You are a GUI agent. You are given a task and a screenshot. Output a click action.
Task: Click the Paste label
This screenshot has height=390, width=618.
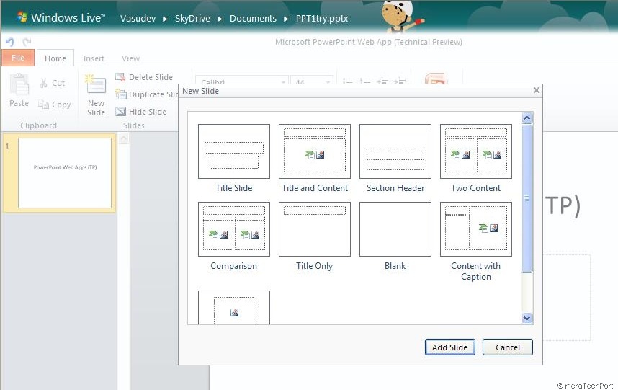(x=19, y=103)
